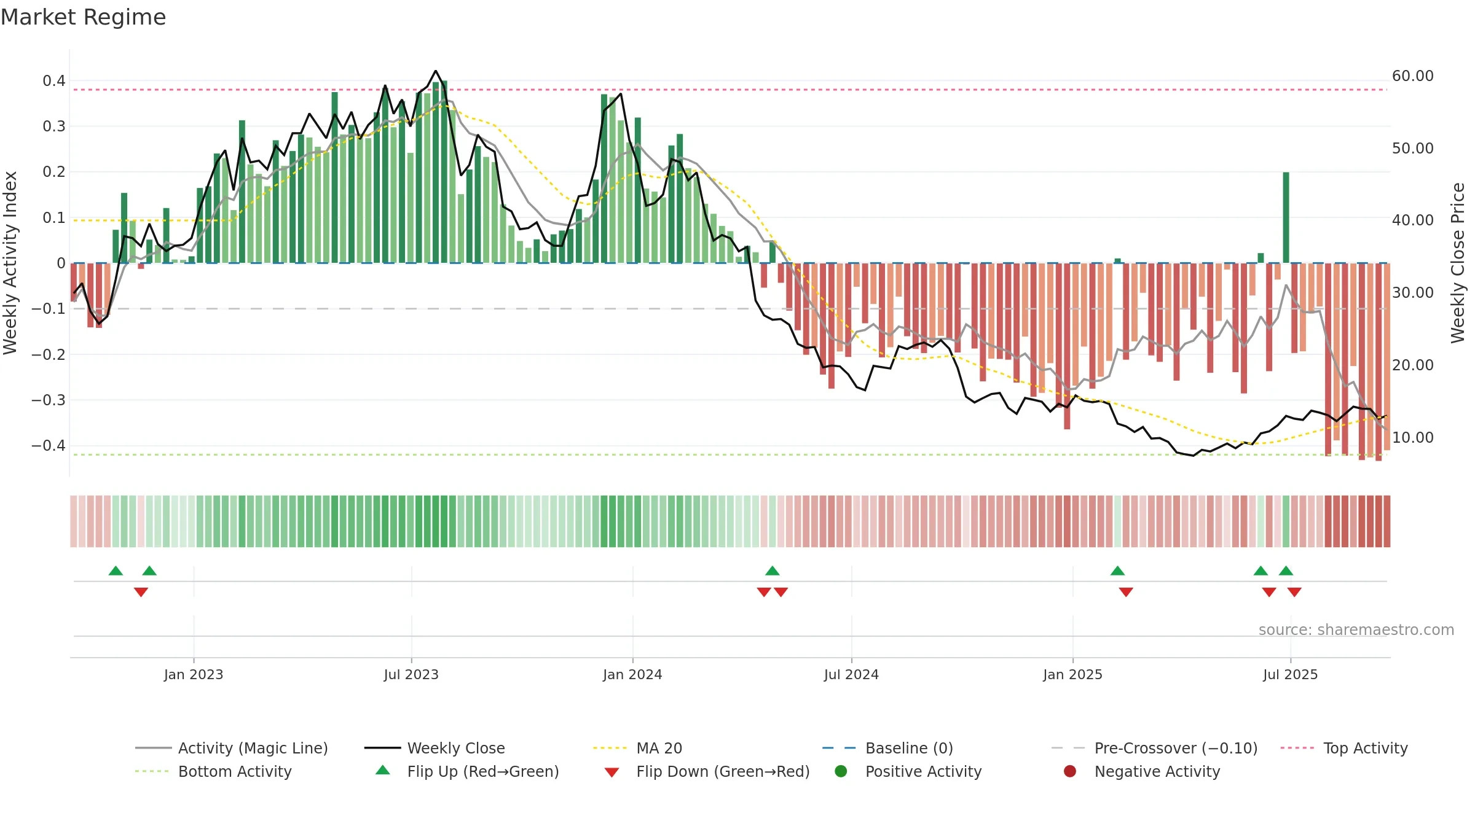1475x829 pixels.
Task: Click the Weekly Activity Index axis title
Action: [x=10, y=263]
